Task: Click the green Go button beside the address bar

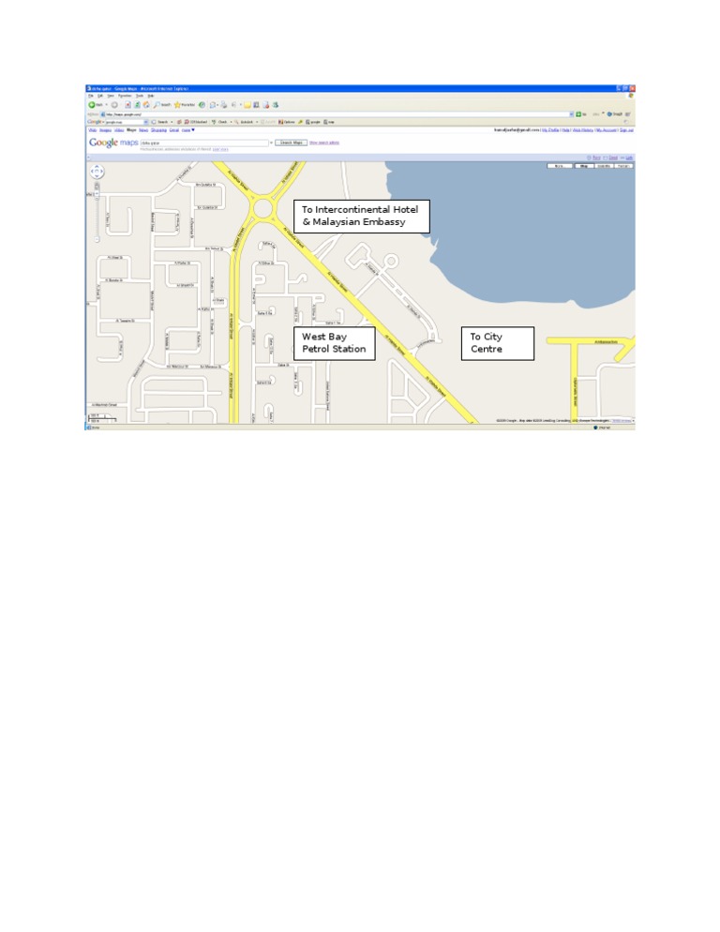Action: click(x=580, y=114)
